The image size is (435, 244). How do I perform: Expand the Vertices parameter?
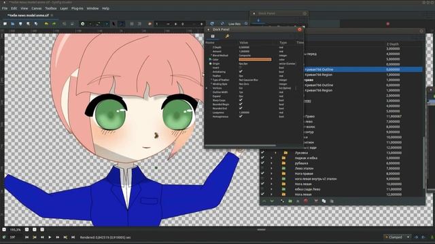pos(207,88)
